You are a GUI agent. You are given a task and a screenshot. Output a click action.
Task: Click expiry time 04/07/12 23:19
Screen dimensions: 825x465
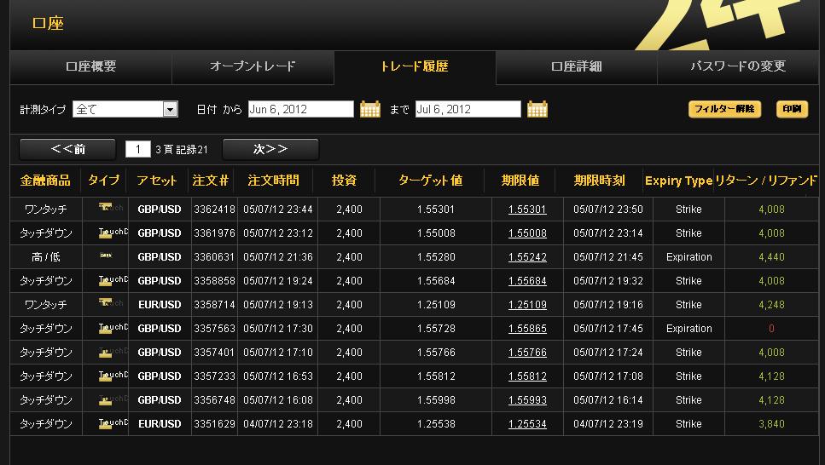608,423
